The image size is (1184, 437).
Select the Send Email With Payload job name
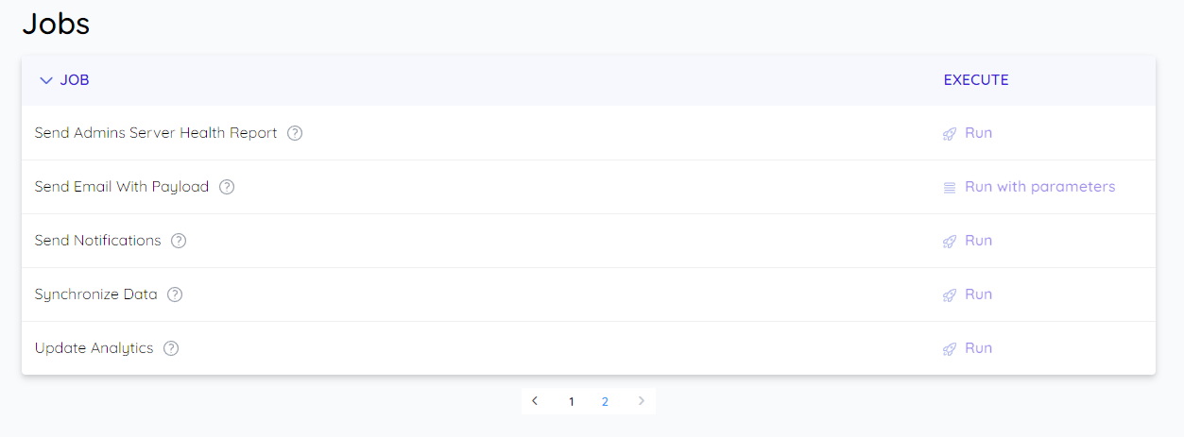[122, 187]
